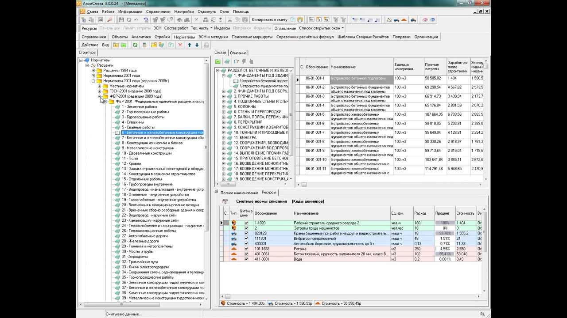567x318 pixels.
Task: Click the green refresh icon in Normatives toolbar
Action: [x=135, y=45]
